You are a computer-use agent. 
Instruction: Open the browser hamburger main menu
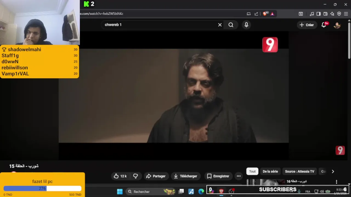coord(346,14)
